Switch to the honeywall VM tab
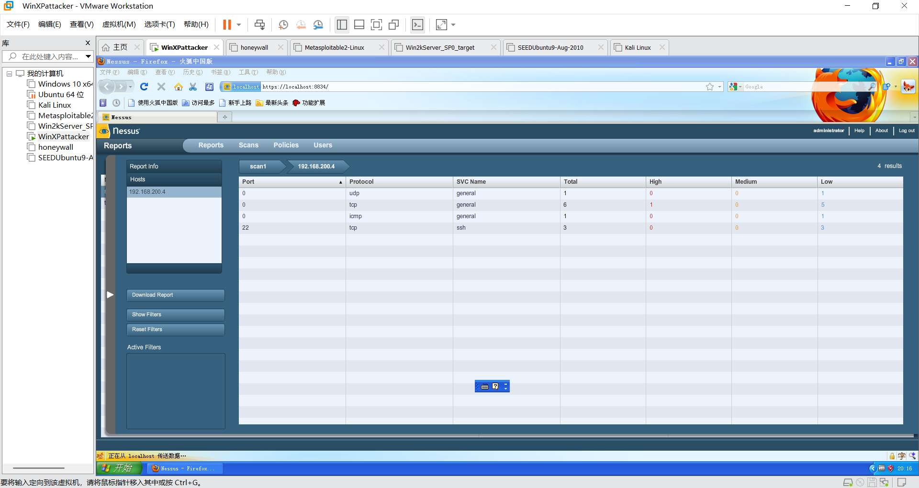Viewport: 919px width, 488px height. click(x=256, y=47)
